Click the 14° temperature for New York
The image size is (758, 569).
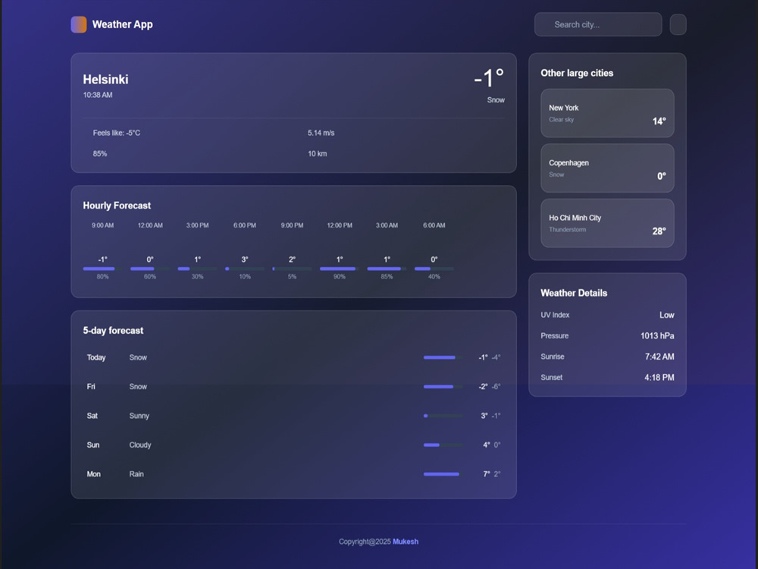click(659, 121)
